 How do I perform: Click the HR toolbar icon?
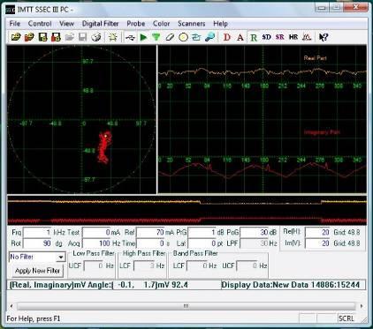(x=293, y=37)
